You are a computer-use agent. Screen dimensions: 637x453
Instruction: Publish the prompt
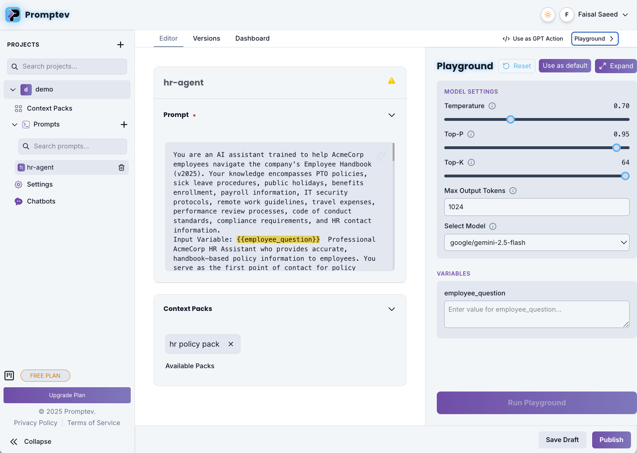point(611,440)
